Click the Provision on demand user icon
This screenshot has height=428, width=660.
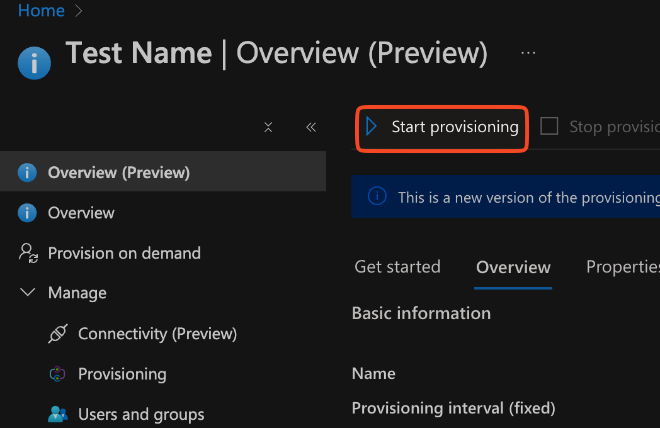28,253
